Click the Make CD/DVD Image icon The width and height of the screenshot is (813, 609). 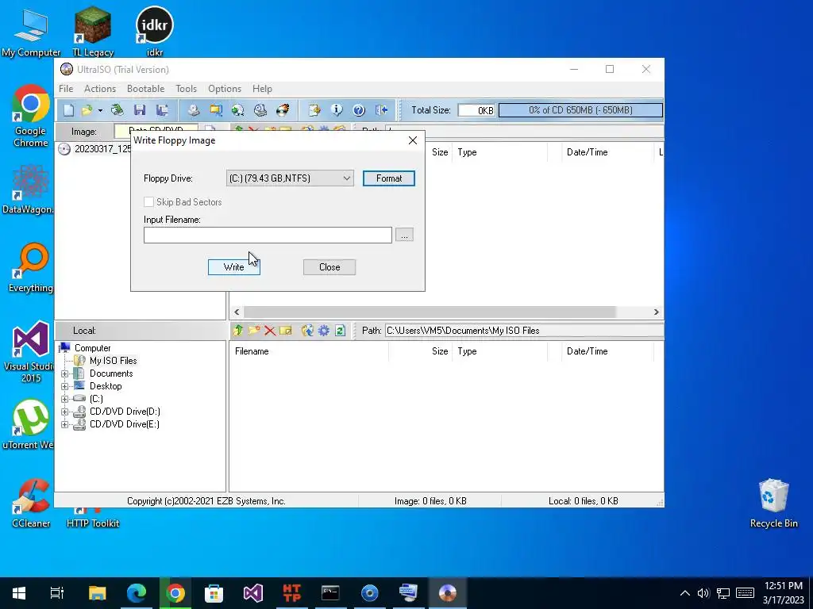pos(194,109)
